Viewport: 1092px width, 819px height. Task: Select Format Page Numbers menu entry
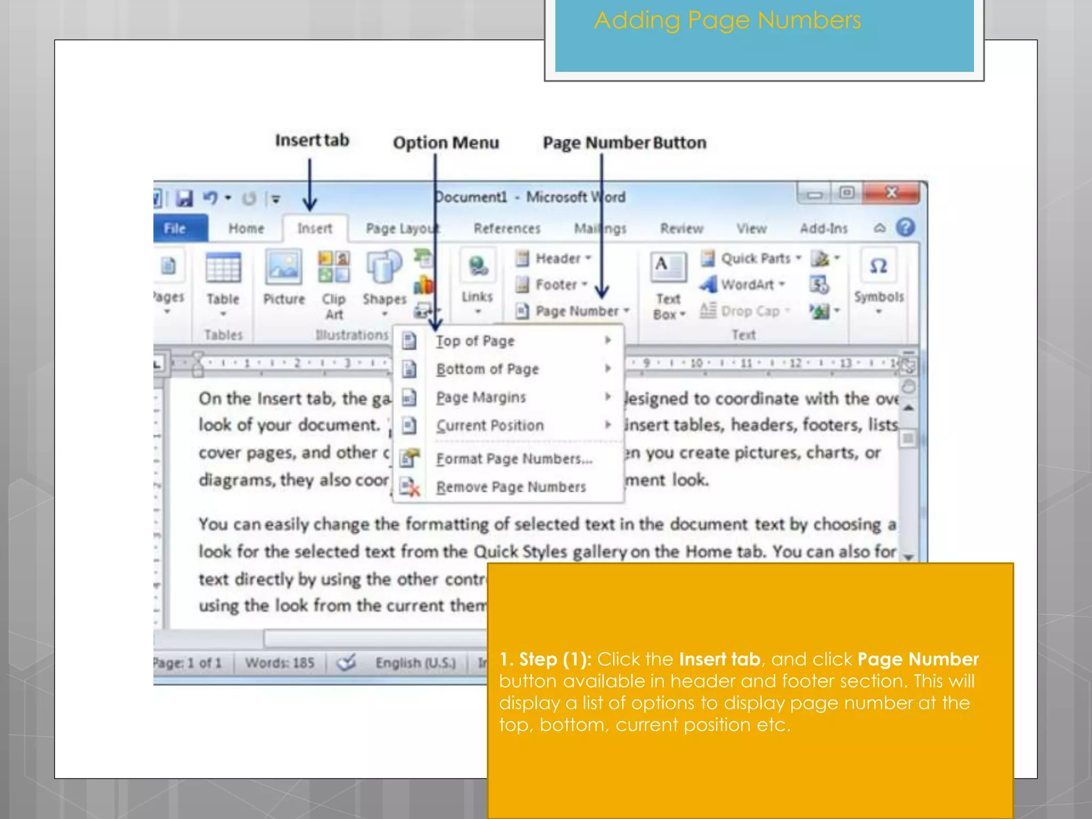tap(513, 459)
